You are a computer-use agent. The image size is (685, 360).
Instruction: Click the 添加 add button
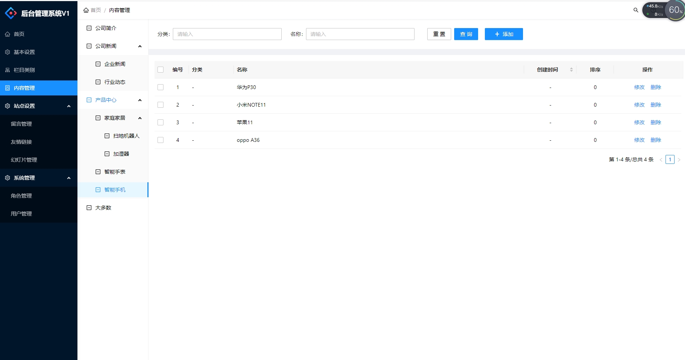[504, 34]
